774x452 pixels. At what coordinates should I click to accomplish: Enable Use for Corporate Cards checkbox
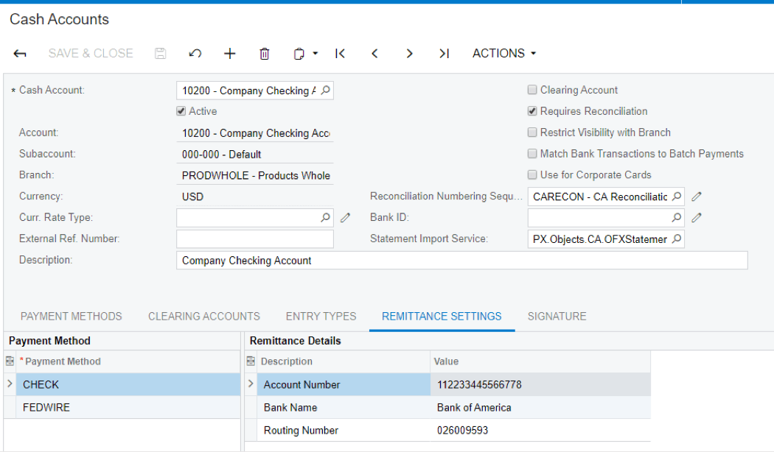coord(532,174)
